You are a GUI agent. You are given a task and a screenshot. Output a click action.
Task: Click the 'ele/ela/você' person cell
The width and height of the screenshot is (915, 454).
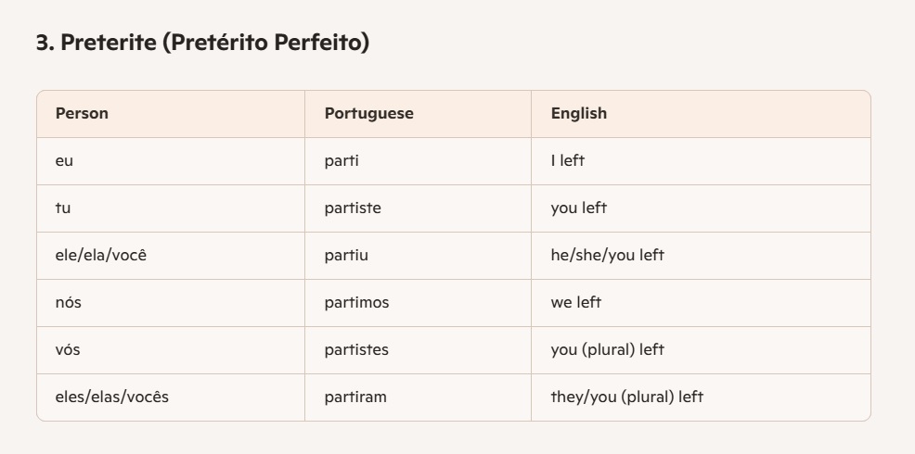(100, 255)
